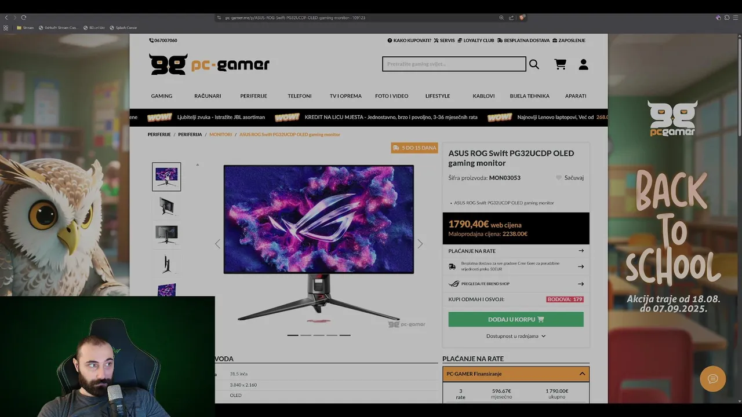The image size is (742, 417).
Task: Click the main monitor product image
Action: (x=319, y=243)
